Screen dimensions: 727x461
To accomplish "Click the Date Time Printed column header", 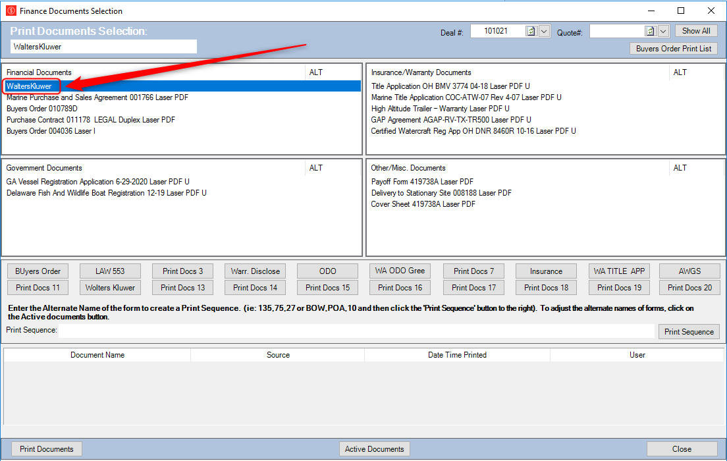I will [457, 355].
